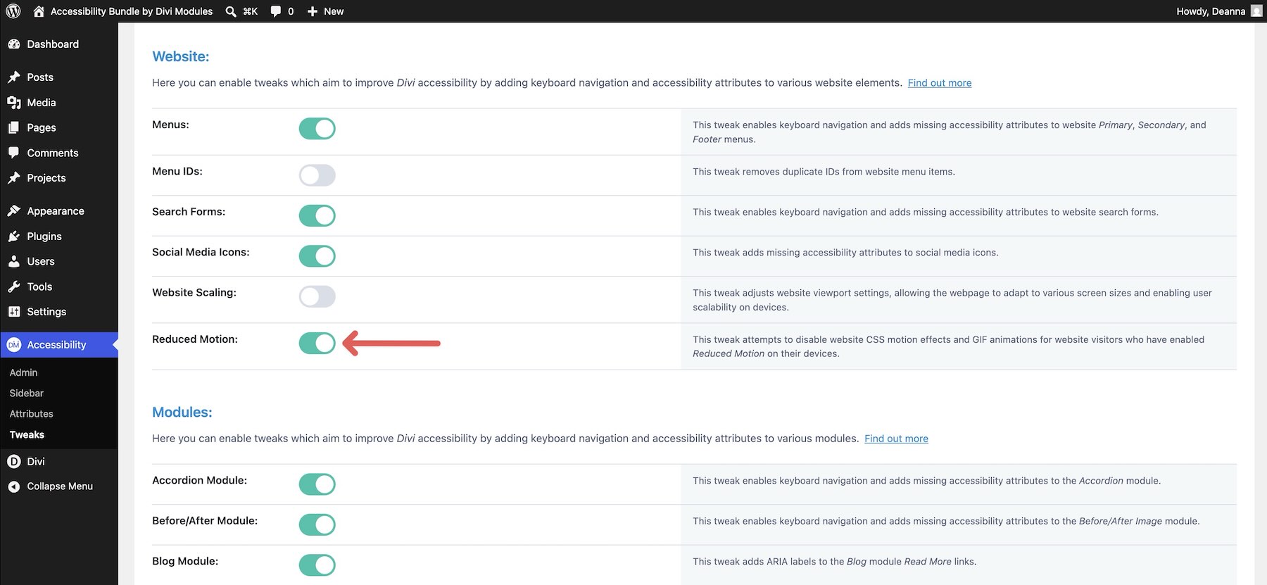1267x585 pixels.
Task: Click the Divi menu label
Action: coord(36,462)
